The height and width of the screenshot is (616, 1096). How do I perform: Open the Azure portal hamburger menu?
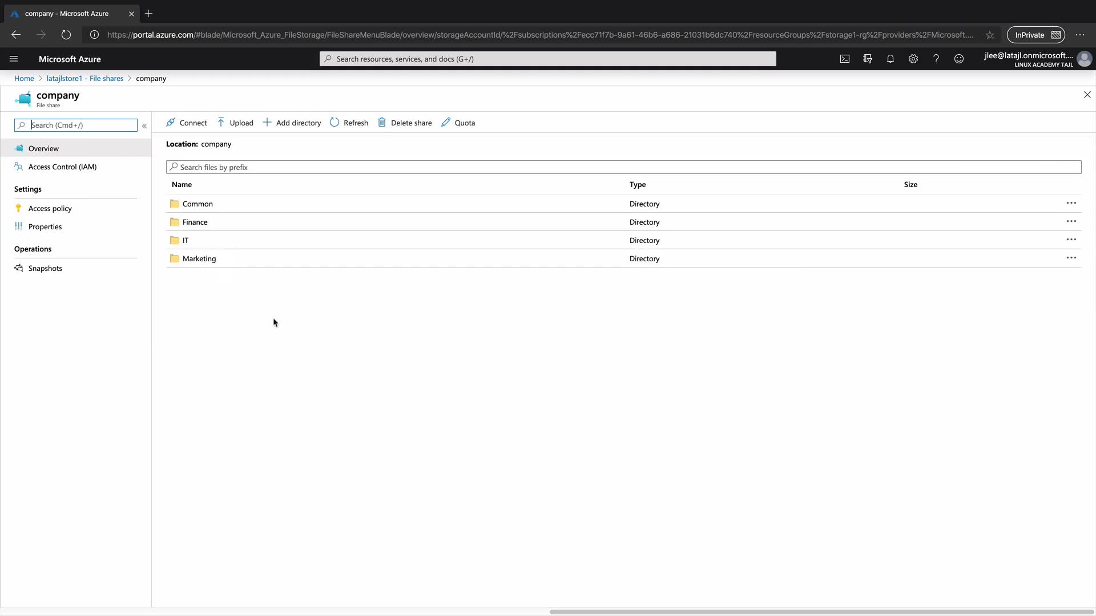(14, 59)
